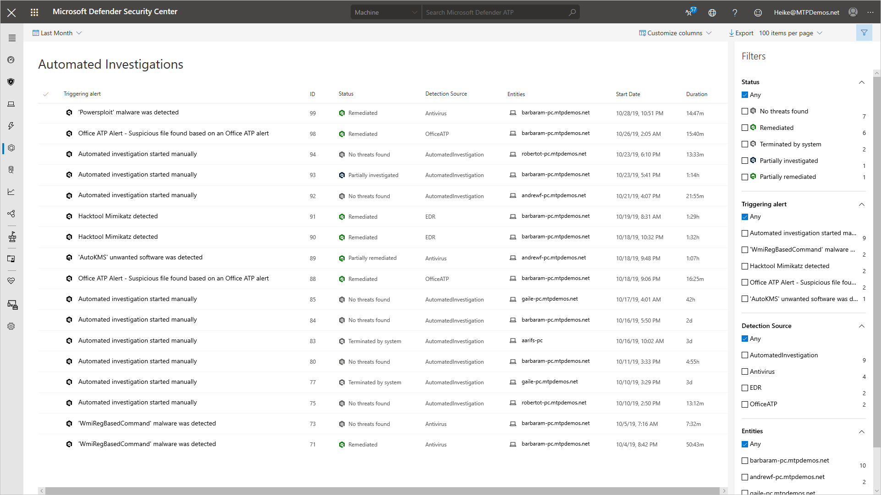Select the Automated investigations hexagon icon
The height and width of the screenshot is (495, 881).
(11, 148)
